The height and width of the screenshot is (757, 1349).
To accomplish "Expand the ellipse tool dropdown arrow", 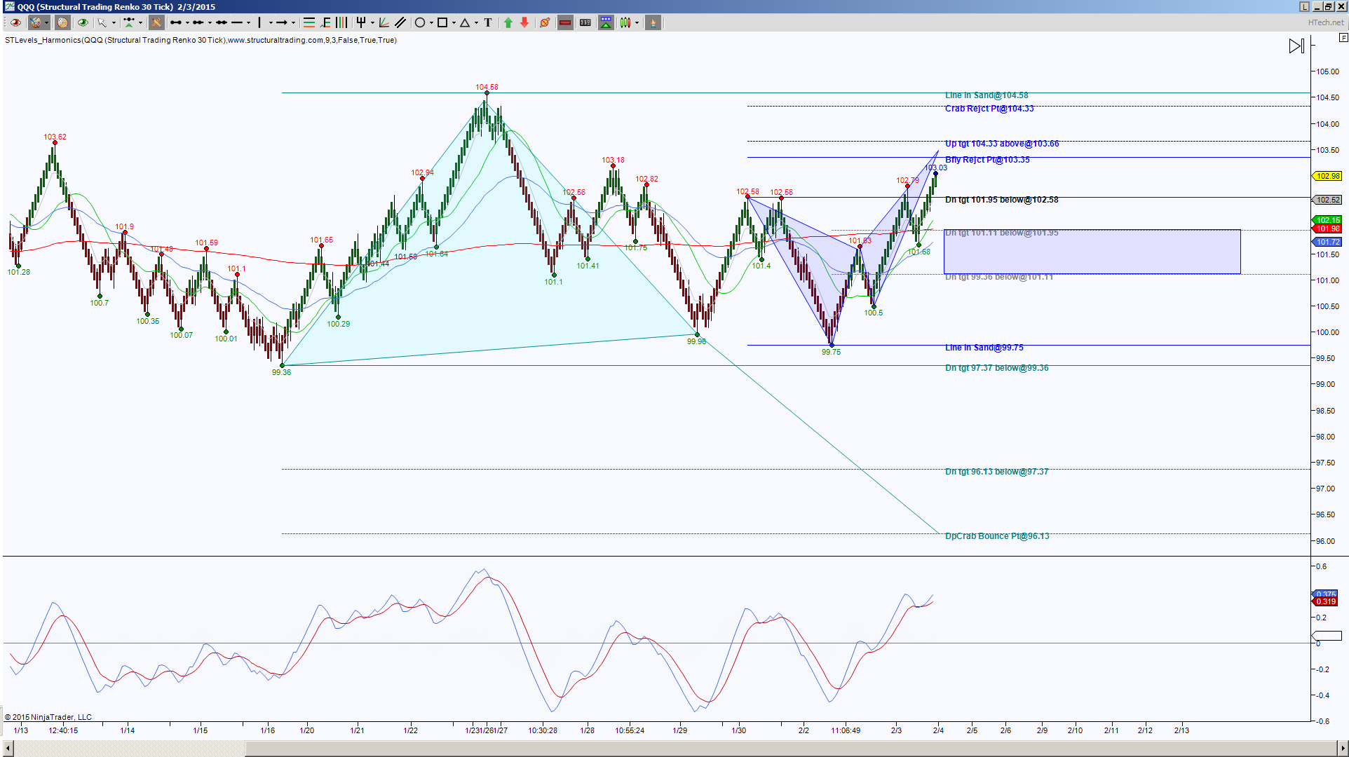I will click(431, 22).
